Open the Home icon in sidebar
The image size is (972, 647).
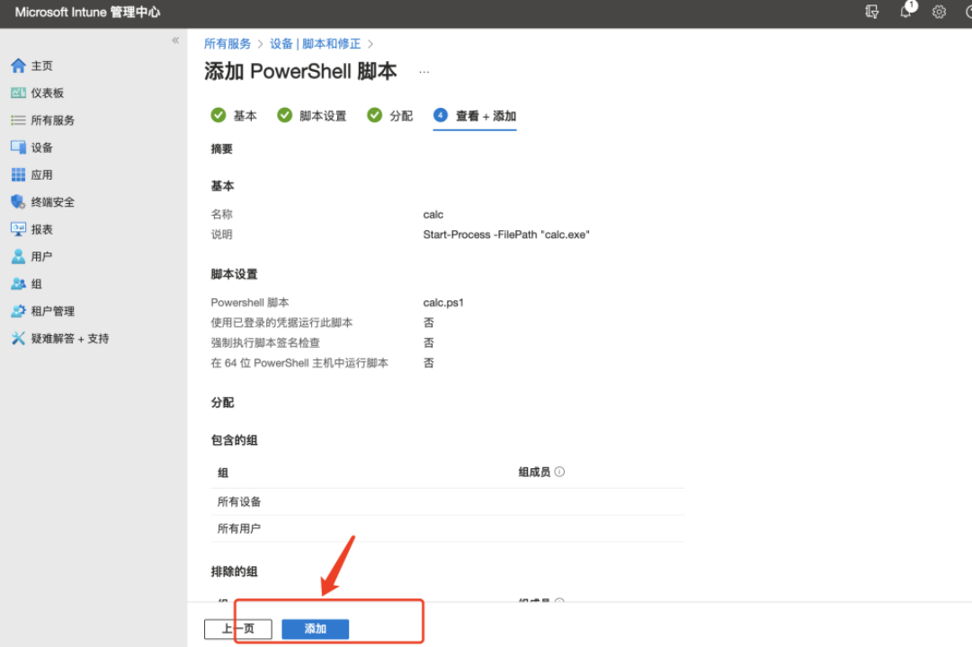tap(19, 66)
